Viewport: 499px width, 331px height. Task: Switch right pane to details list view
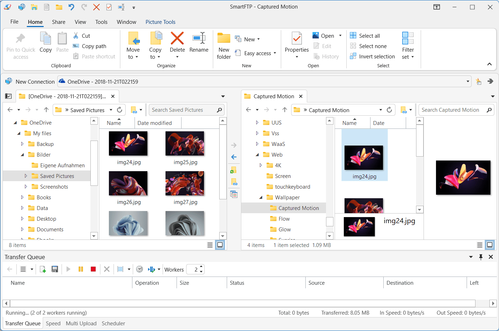[x=480, y=245]
